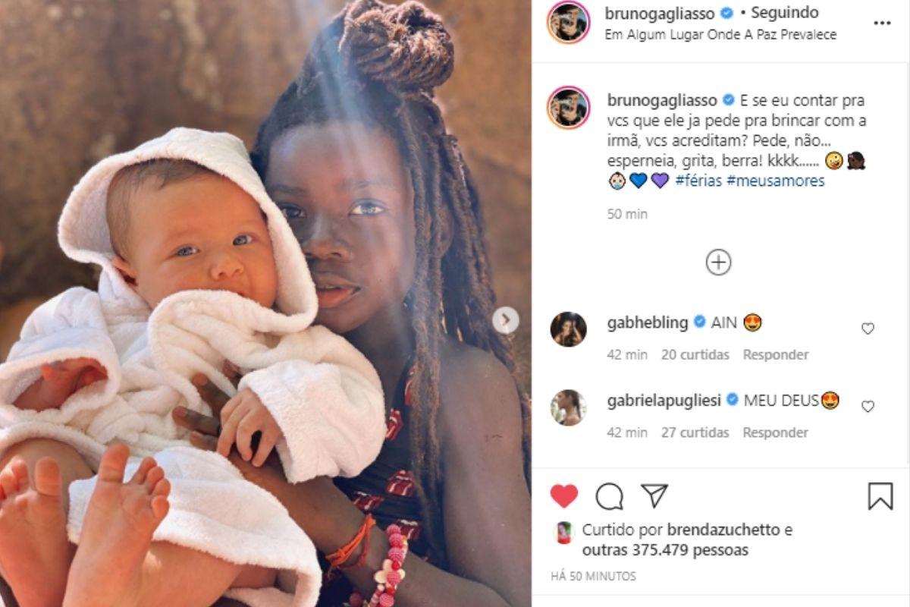910x607 pixels.
Task: Advance to the next photo with arrow
Action: tap(505, 320)
